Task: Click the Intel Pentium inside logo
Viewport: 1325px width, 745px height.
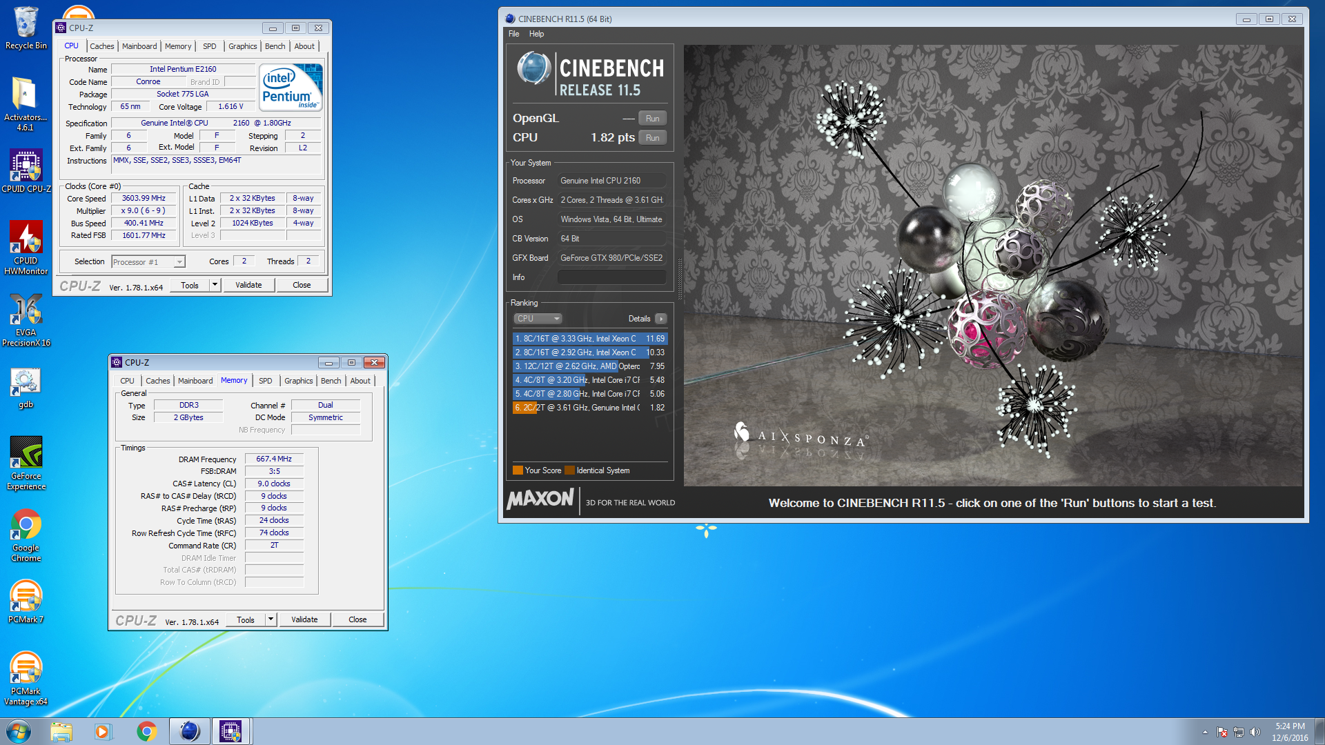Action: (291, 87)
